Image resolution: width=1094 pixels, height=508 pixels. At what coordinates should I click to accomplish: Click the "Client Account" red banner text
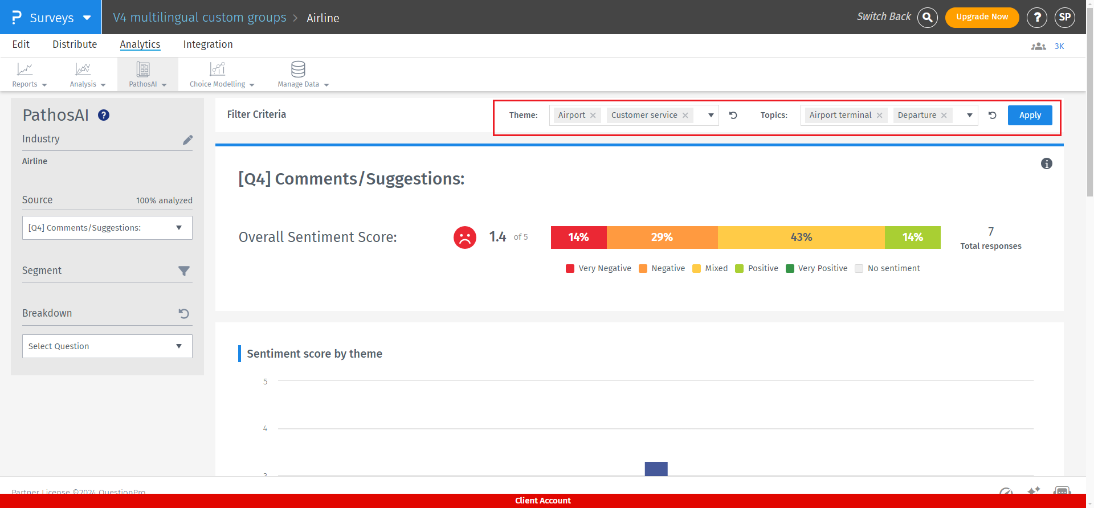tap(543, 501)
